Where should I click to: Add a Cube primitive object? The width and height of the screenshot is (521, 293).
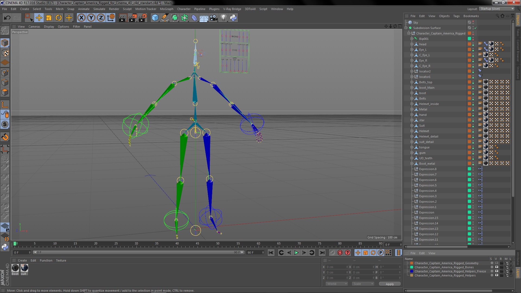[x=155, y=18]
